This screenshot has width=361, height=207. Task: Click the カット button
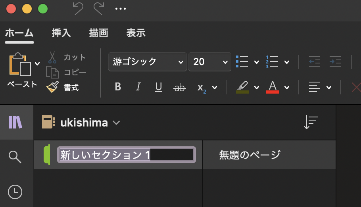point(67,57)
